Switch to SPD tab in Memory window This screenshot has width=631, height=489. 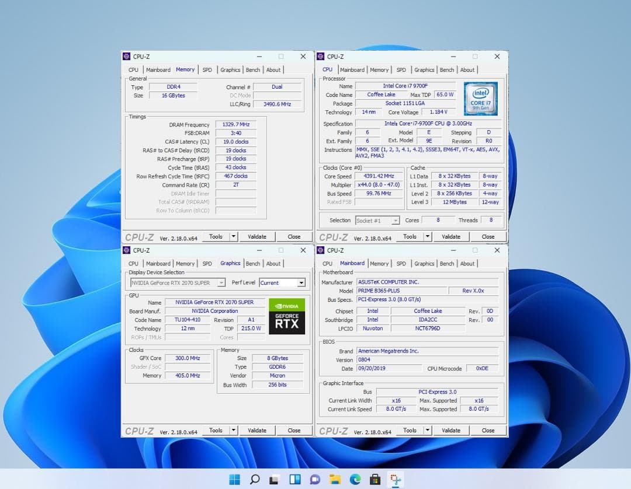(x=207, y=69)
